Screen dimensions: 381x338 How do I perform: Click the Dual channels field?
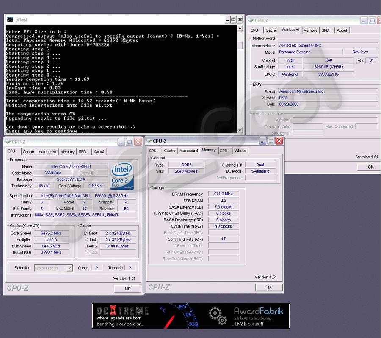[260, 165]
